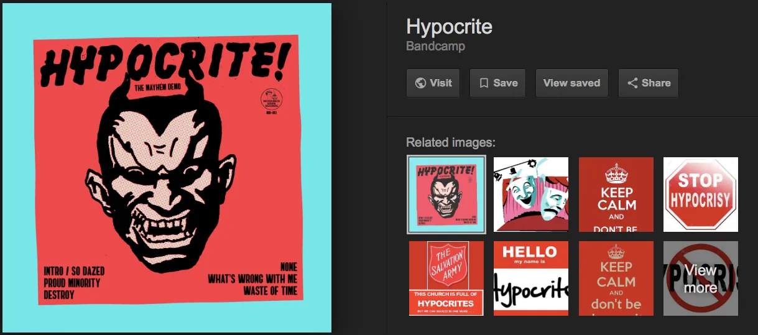Open the Hello my name is hypocrite thumbnail
The width and height of the screenshot is (758, 335).
531,278
